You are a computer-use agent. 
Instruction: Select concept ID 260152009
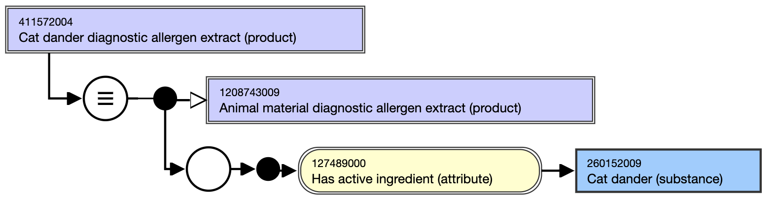click(614, 163)
